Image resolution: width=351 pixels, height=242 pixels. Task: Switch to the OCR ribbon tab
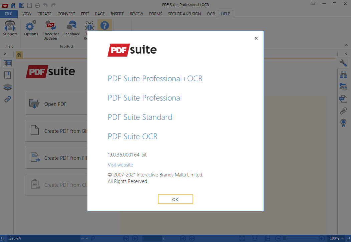211,14
